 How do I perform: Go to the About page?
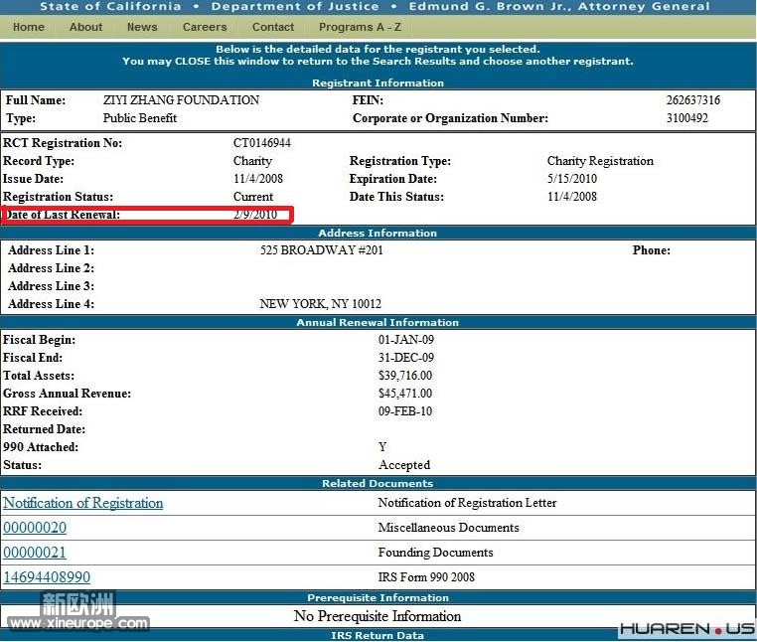(x=85, y=27)
